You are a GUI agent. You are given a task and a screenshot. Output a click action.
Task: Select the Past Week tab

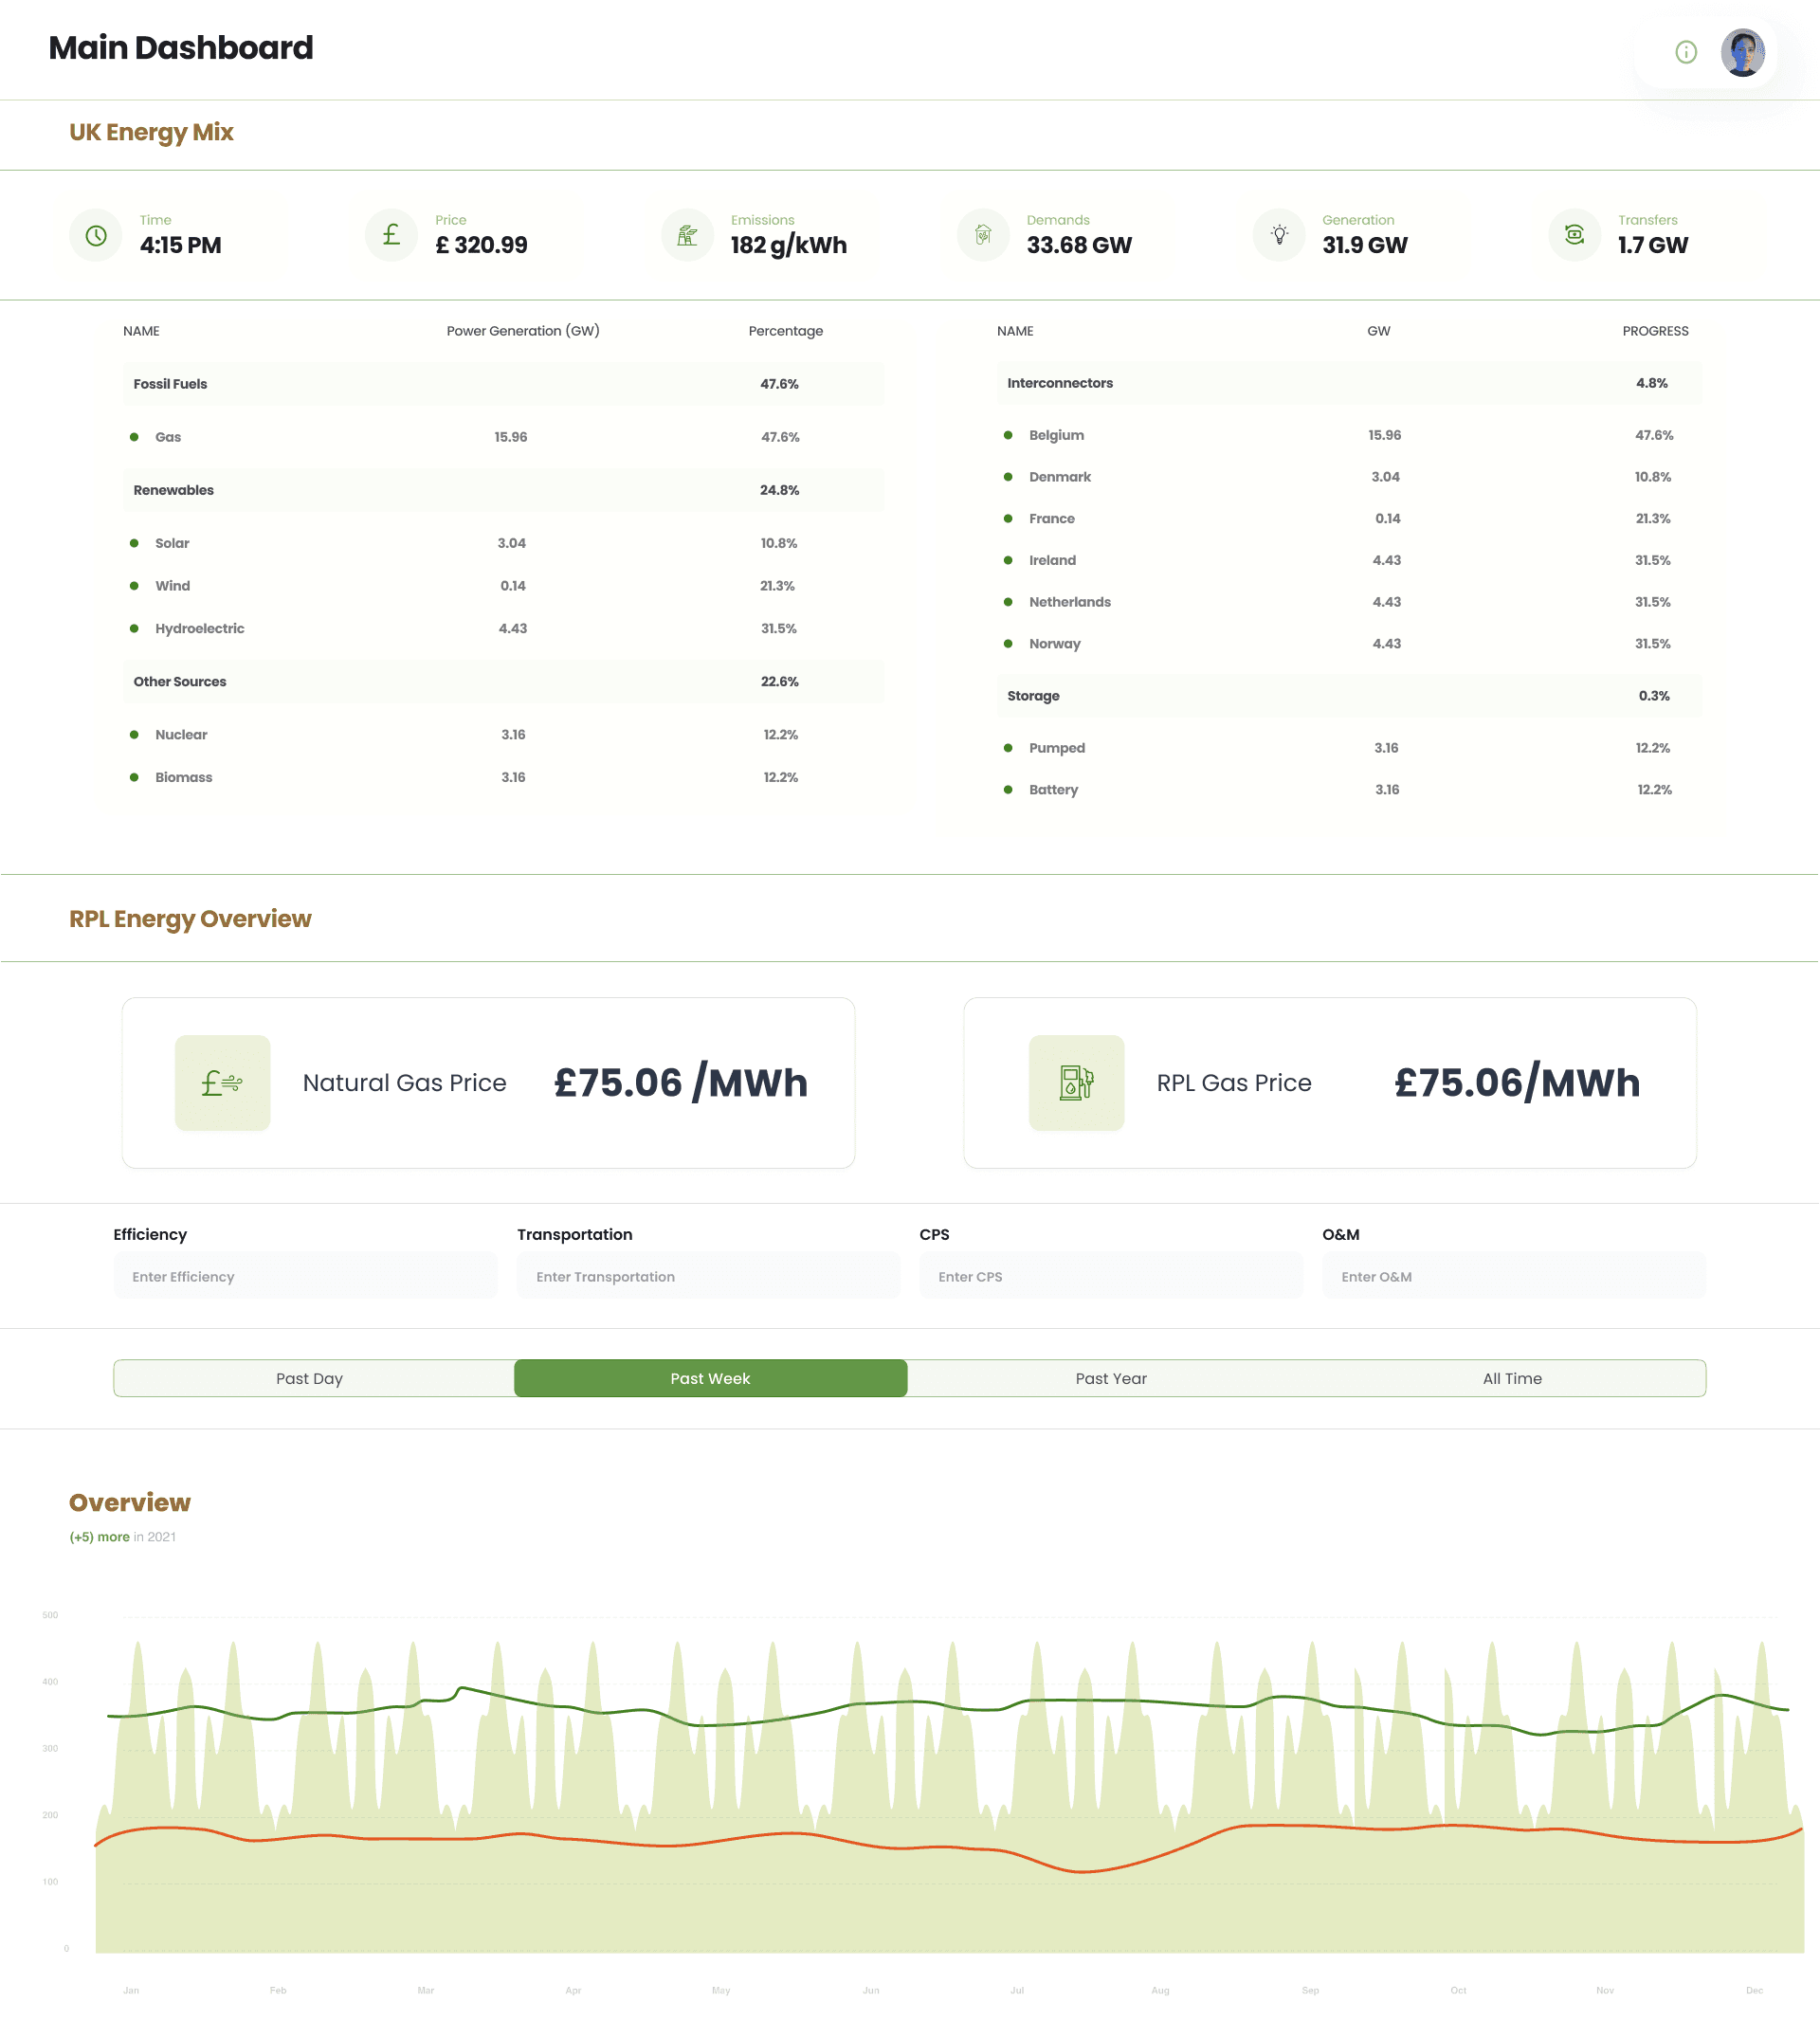click(x=710, y=1378)
